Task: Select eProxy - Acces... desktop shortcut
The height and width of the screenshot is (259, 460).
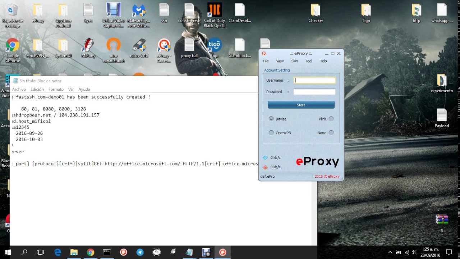Action: pyautogui.click(x=164, y=50)
